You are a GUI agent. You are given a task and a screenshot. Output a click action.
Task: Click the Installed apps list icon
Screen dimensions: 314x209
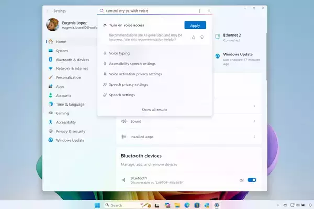pos(124,137)
